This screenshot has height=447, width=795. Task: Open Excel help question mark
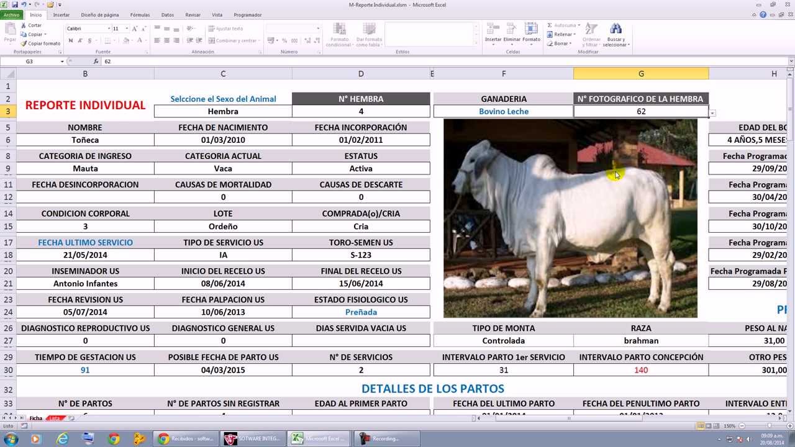765,14
